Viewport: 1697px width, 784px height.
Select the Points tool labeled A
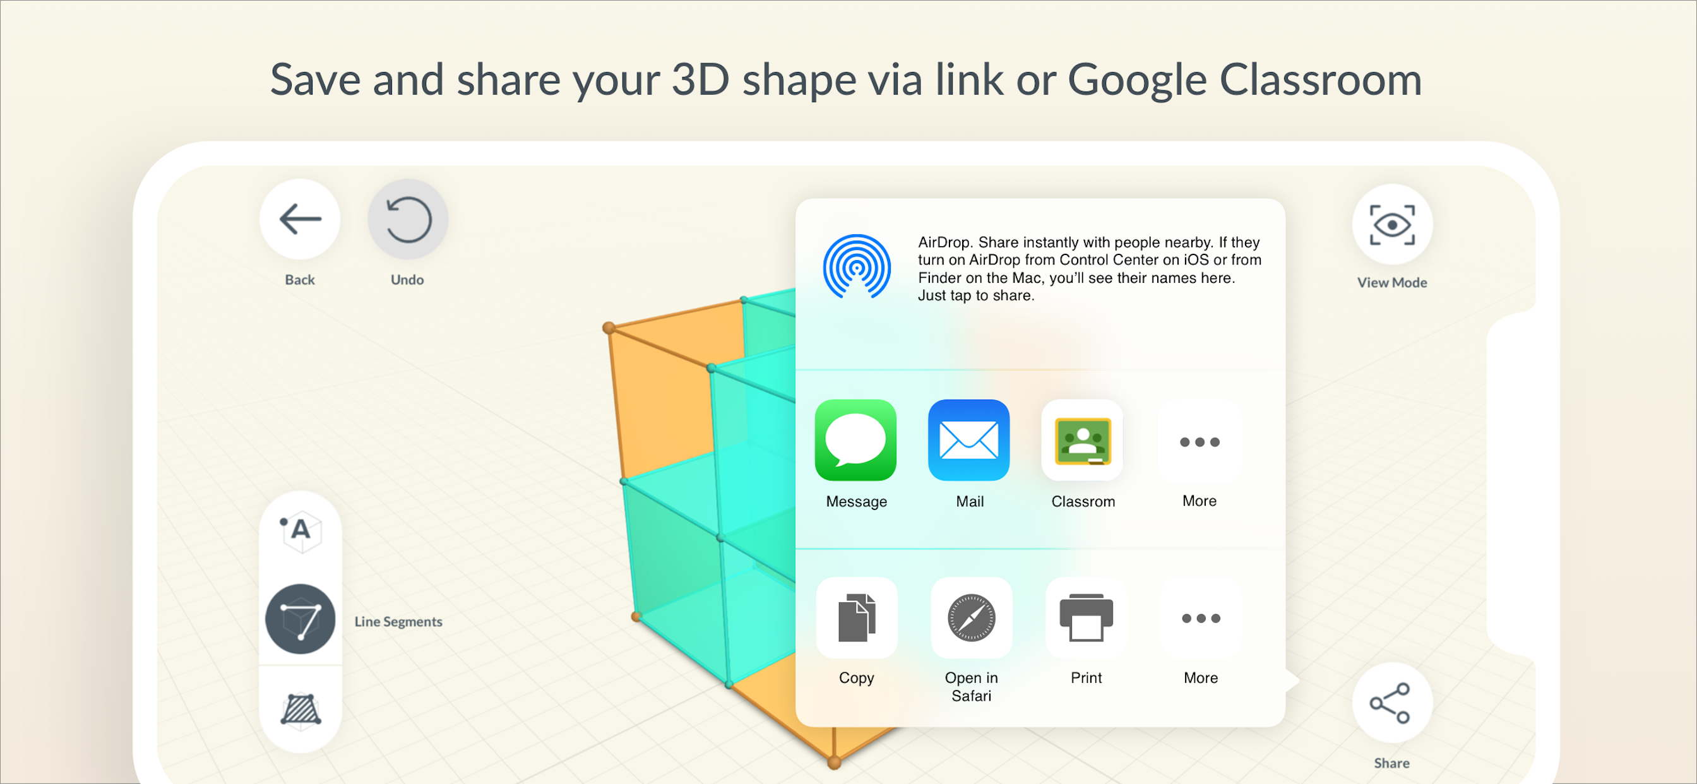pyautogui.click(x=301, y=530)
